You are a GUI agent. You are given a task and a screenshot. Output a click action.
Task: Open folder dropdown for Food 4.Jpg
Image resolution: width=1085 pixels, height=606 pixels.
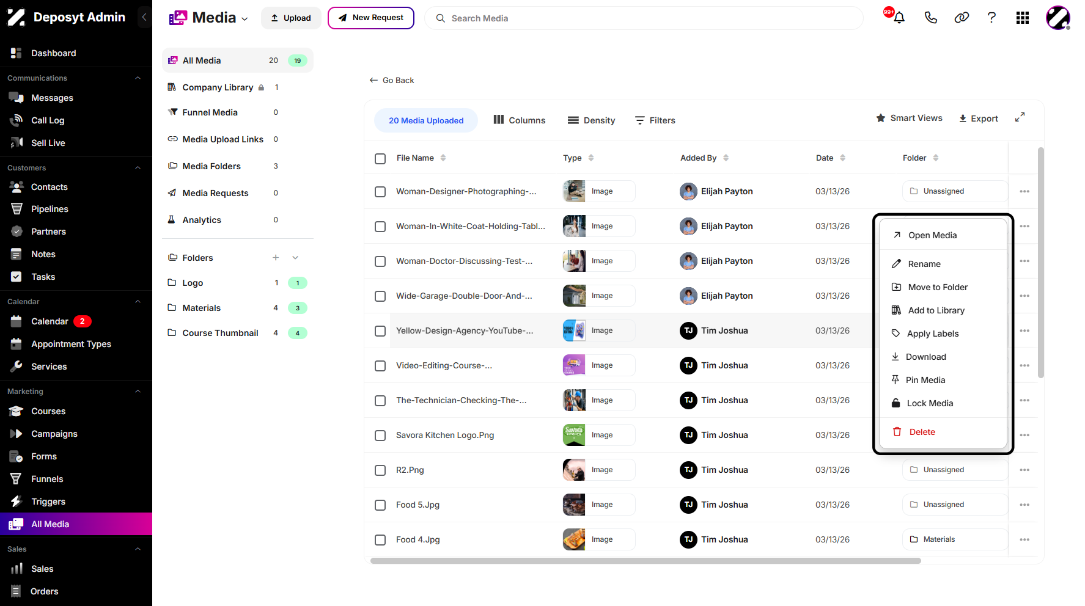pyautogui.click(x=955, y=539)
